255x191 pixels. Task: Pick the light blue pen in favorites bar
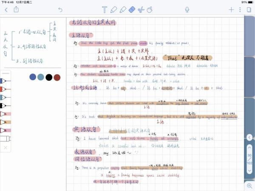pos(5,98)
